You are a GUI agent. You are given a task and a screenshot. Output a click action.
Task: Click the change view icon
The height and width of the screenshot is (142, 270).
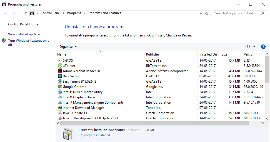[248, 47]
